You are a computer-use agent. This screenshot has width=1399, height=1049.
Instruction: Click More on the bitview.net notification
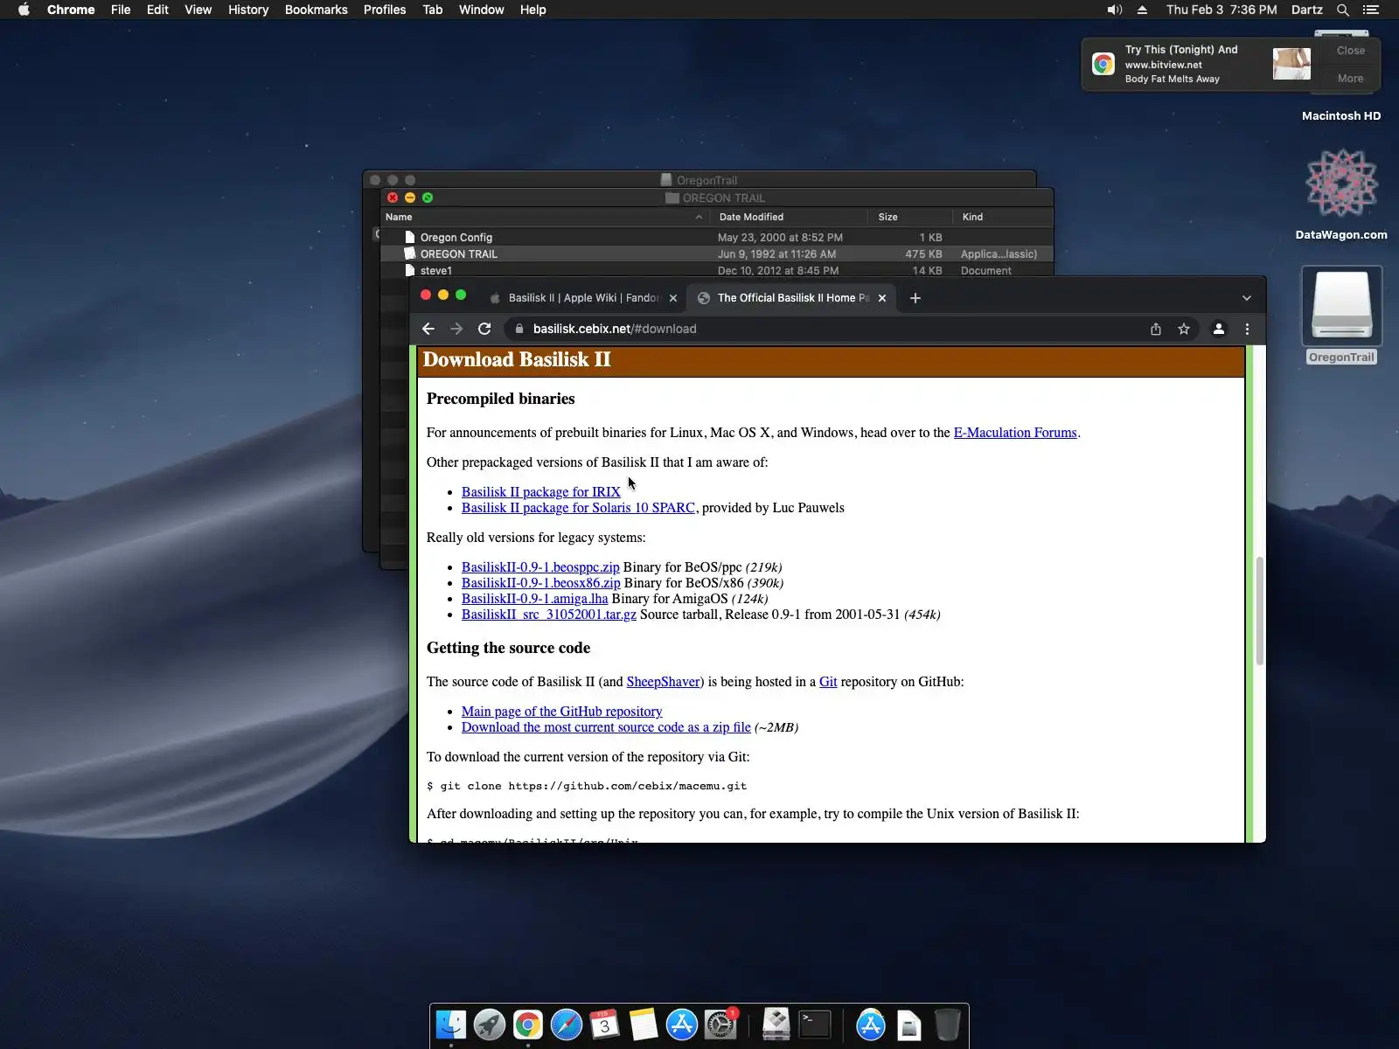(x=1350, y=79)
